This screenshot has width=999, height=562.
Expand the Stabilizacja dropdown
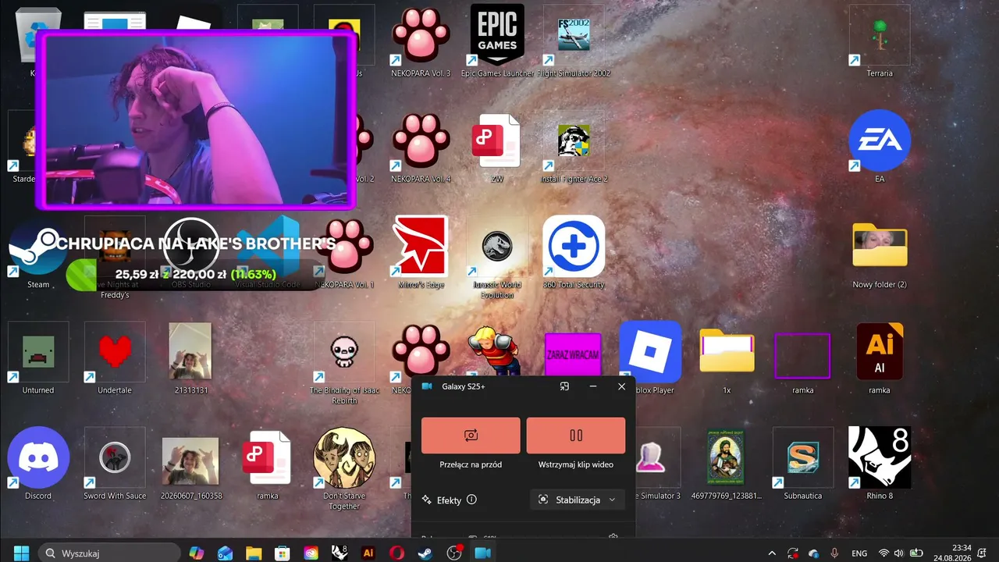click(578, 500)
